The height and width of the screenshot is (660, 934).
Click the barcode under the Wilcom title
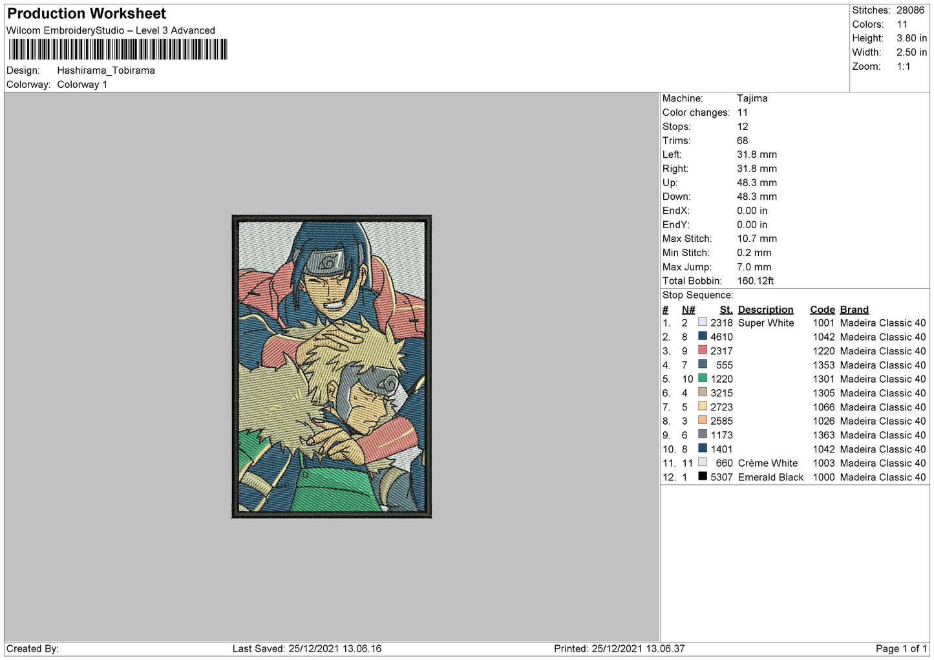(x=118, y=50)
